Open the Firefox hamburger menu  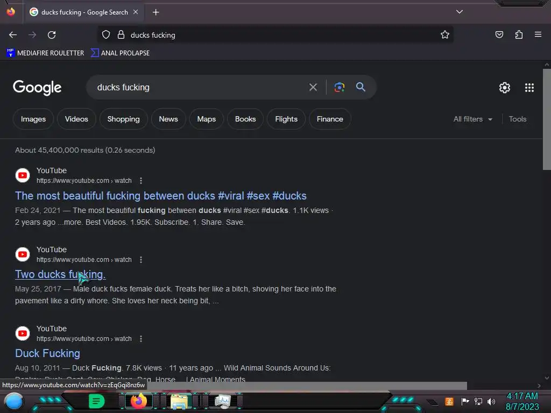pyautogui.click(x=538, y=34)
